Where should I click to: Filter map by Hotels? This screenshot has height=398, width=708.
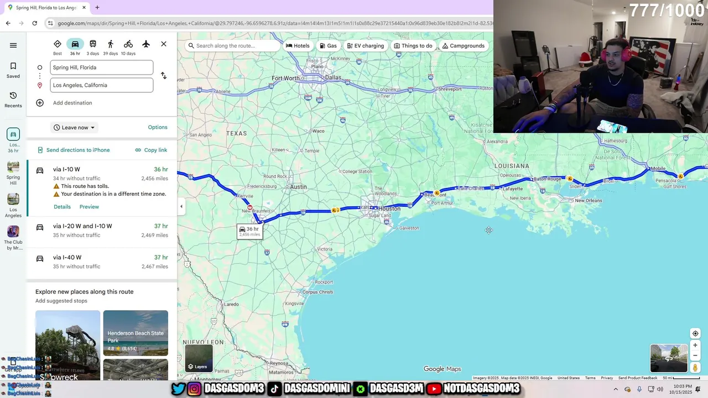click(x=298, y=46)
